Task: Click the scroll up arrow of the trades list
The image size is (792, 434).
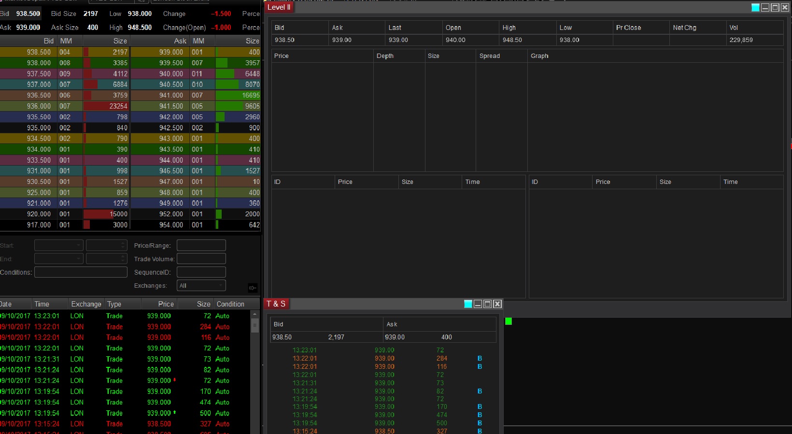Action: 255,314
